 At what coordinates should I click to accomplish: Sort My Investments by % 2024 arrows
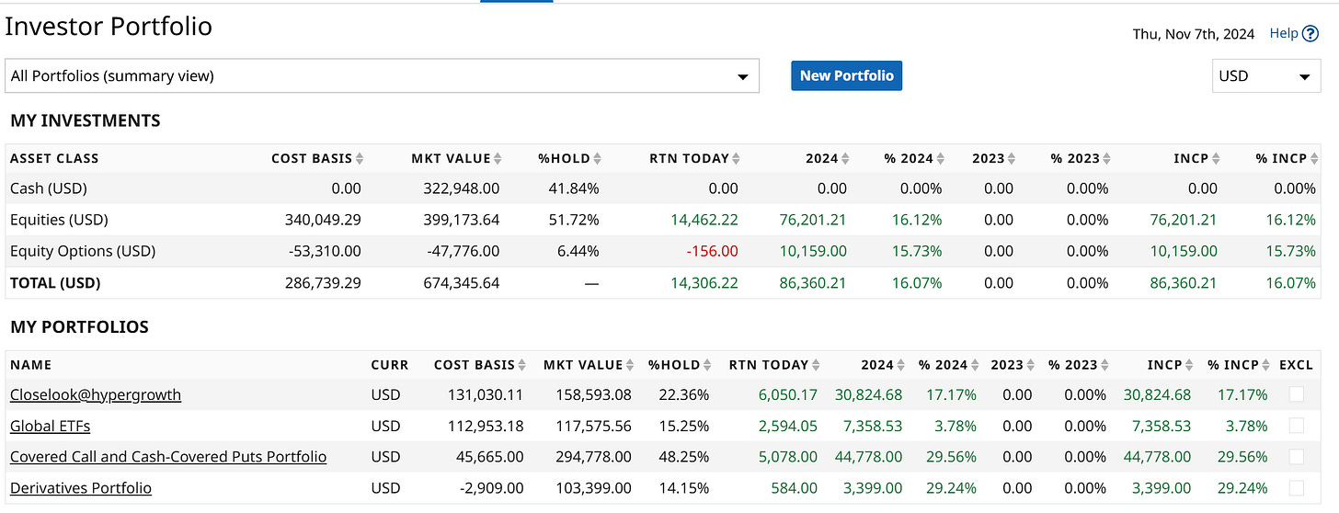tap(941, 158)
